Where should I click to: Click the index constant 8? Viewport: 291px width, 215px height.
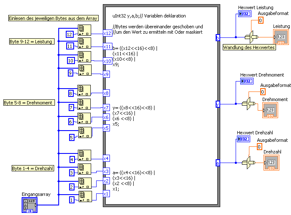coord(71,94)
